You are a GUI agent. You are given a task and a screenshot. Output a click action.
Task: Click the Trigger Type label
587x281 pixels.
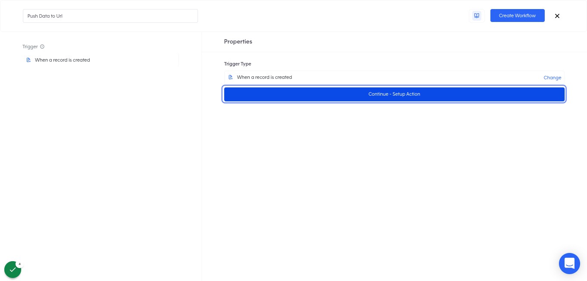pyautogui.click(x=238, y=64)
